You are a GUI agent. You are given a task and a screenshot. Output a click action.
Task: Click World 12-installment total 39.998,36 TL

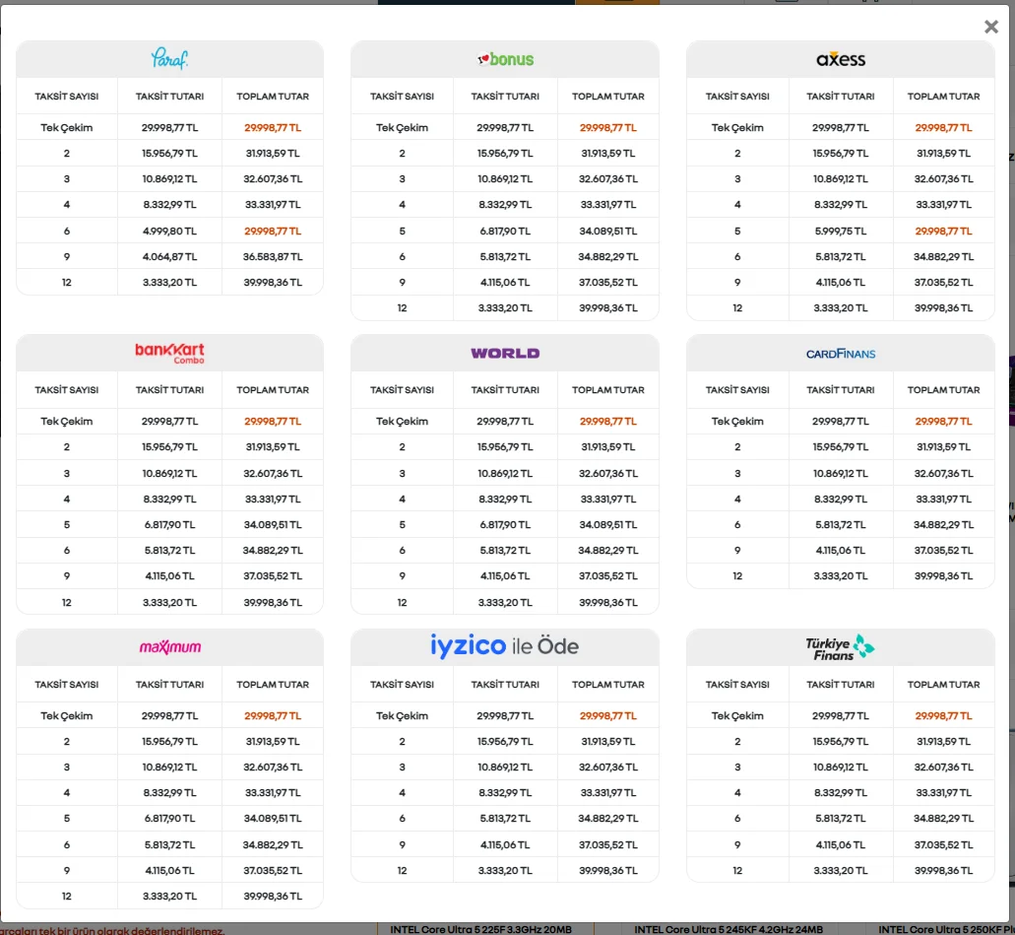(607, 603)
